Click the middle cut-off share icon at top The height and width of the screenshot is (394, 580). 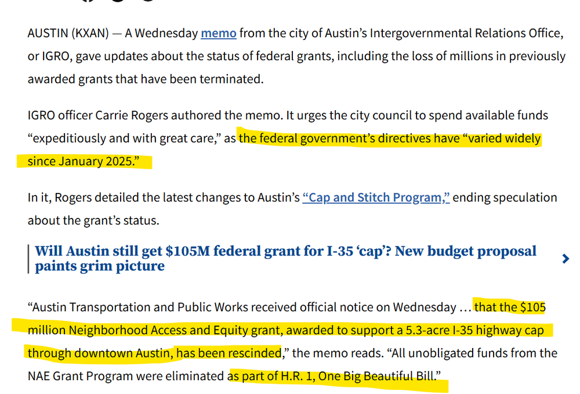coord(118,1)
